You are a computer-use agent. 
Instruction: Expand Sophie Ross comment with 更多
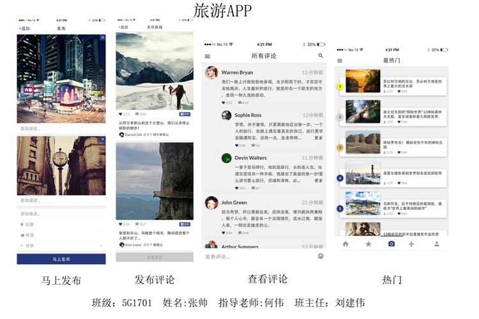click(318, 138)
